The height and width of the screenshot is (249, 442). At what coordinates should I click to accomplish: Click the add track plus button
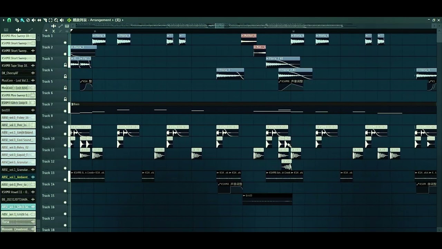[46, 31]
